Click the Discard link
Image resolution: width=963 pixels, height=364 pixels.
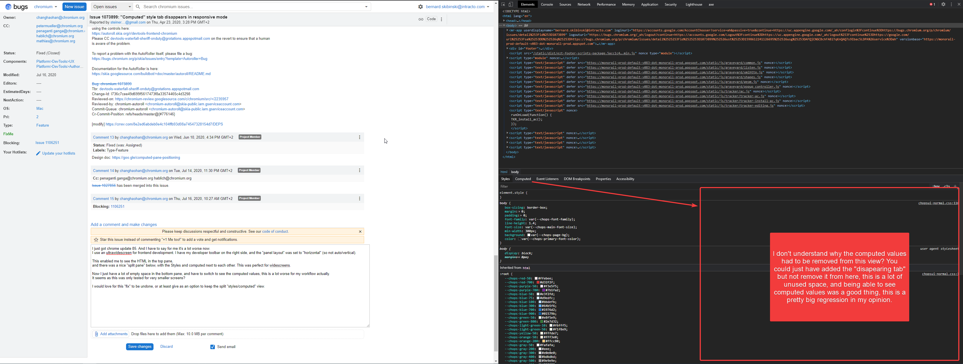166,347
